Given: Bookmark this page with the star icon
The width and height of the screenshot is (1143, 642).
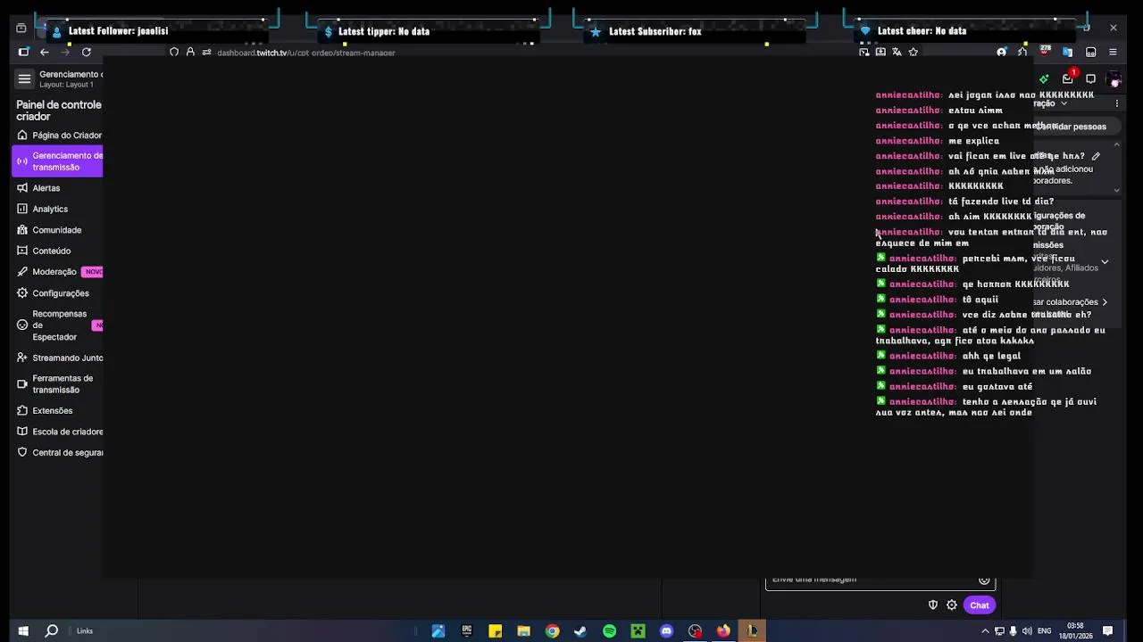Looking at the screenshot, I should (913, 53).
